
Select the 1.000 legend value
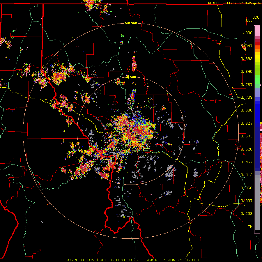tap(247, 33)
